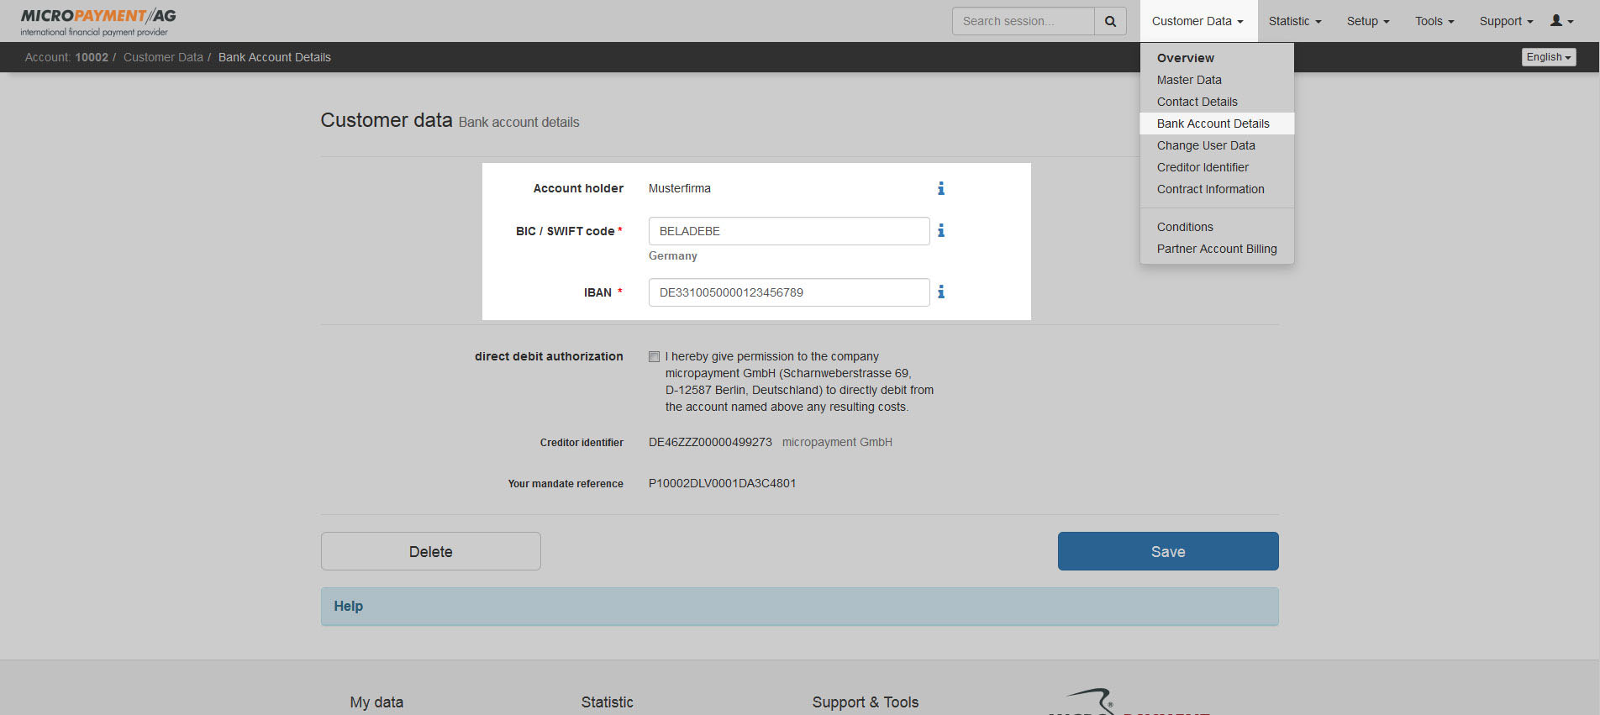
Task: Click the Delete button
Action: coord(430,551)
